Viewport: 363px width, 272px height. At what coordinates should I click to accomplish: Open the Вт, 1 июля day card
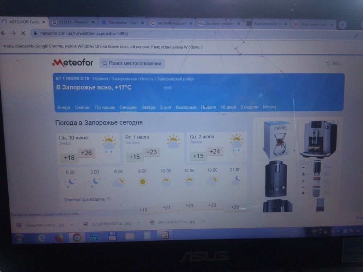click(153, 147)
